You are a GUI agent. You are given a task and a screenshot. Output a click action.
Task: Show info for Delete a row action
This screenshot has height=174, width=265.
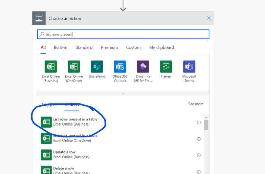pyautogui.click(x=199, y=172)
